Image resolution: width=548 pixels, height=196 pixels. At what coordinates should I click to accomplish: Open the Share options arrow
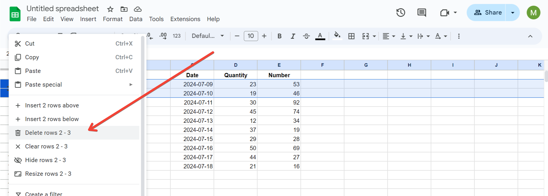click(513, 13)
